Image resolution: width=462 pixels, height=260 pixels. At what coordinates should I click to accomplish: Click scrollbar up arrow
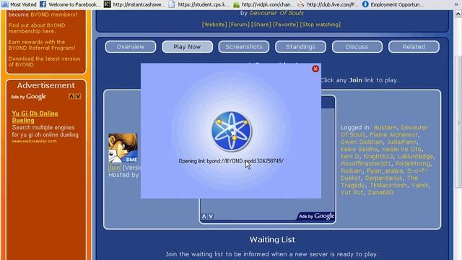(x=458, y=14)
